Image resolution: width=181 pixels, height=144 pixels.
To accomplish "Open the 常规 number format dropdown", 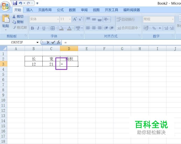I will [173, 19].
